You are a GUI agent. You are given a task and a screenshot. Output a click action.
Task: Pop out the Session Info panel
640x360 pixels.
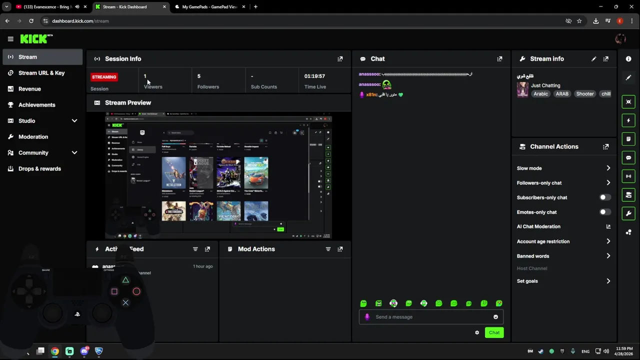coord(340,59)
